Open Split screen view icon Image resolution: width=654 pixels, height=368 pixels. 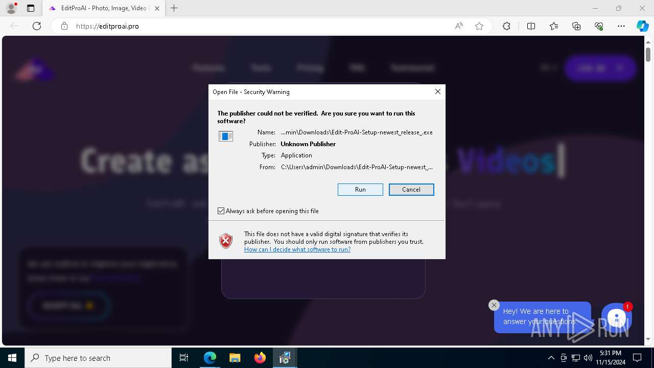(531, 26)
